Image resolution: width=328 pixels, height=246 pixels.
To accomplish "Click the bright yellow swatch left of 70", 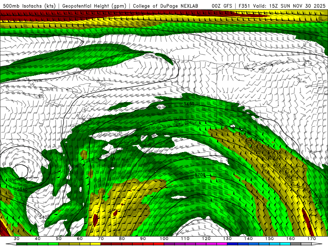I will tap(96, 244).
